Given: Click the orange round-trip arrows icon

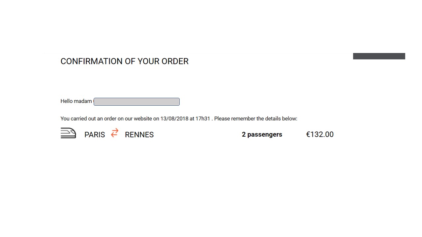Looking at the screenshot, I should coord(114,133).
